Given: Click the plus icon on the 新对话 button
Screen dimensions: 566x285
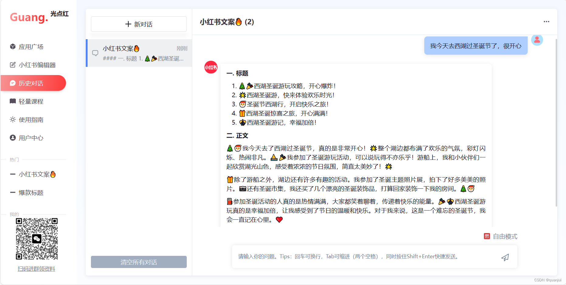Looking at the screenshot, I should click(128, 24).
